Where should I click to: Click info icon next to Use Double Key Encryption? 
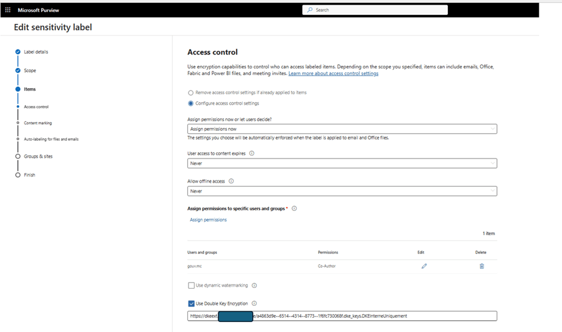pyautogui.click(x=254, y=303)
